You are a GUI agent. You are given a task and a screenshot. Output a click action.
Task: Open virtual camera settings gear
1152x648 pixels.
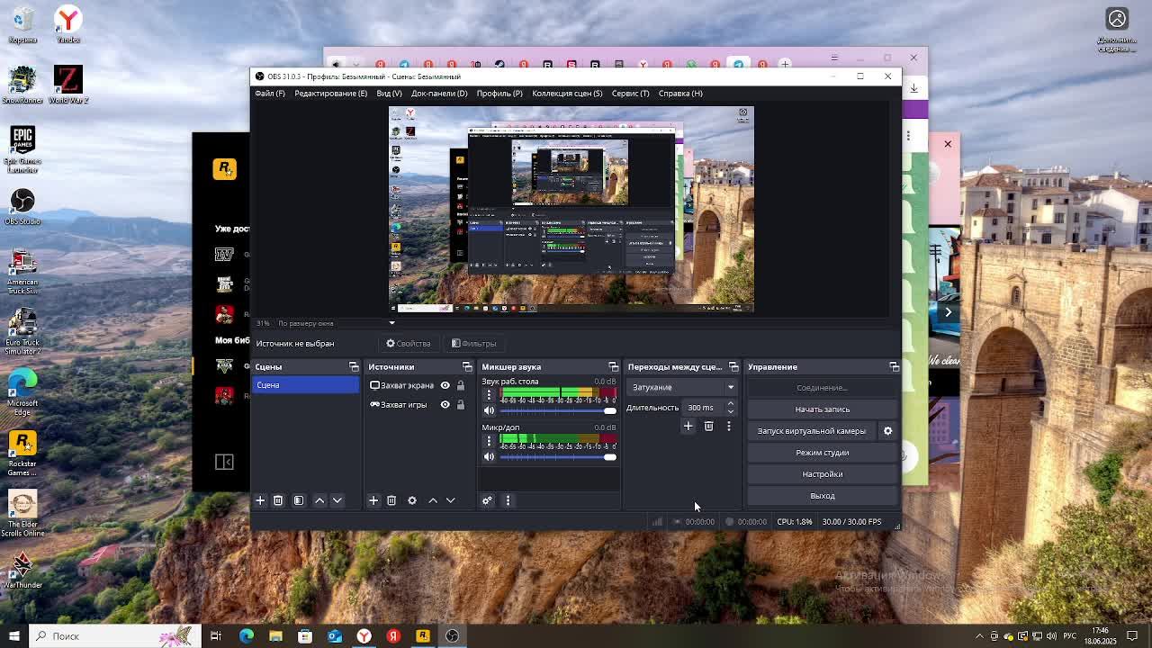(887, 431)
